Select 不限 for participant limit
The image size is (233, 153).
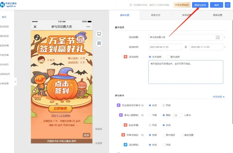click(150, 115)
